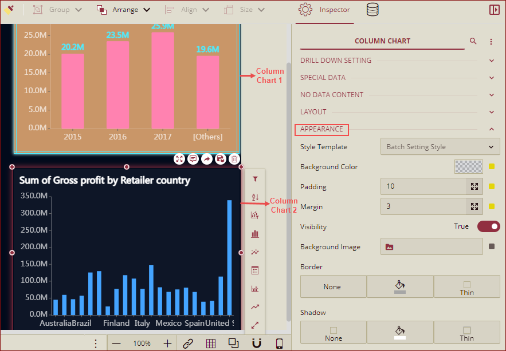Delete Column Chart 1 using the trash icon
Viewport: 506px width, 351px height.
tap(234, 159)
